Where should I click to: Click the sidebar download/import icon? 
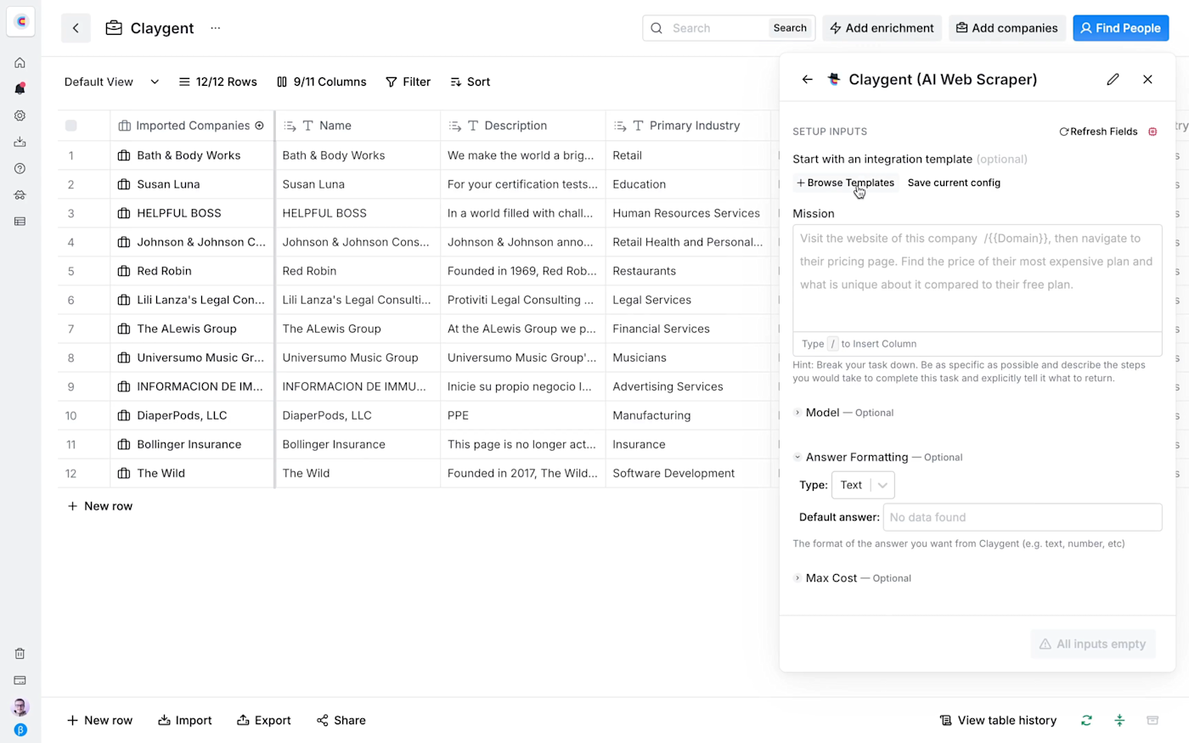(20, 142)
